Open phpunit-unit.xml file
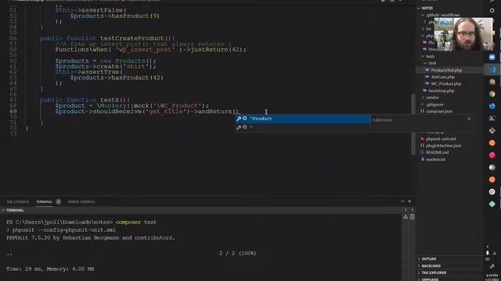The image size is (501, 281). click(441, 139)
